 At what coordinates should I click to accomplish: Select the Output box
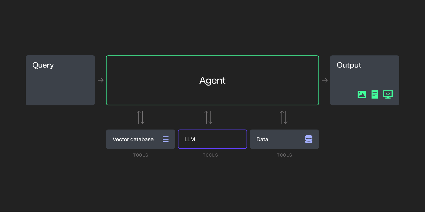coord(365,80)
